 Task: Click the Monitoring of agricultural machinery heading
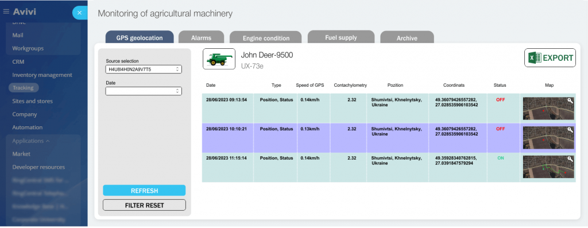tap(165, 14)
